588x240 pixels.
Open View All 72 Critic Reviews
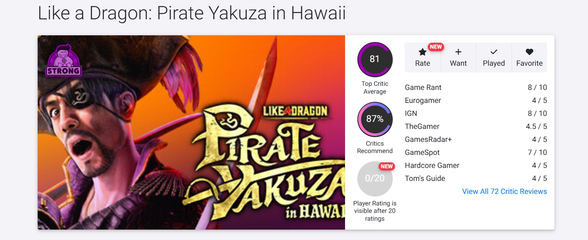point(504,191)
